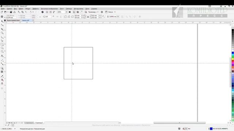Open a file with the folder icon

(x=5, y=12)
